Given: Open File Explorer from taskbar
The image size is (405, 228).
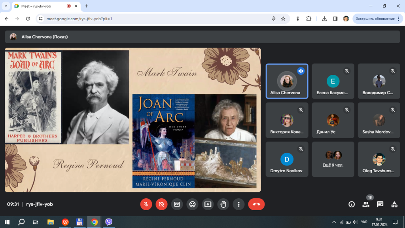Looking at the screenshot, I should point(50,222).
